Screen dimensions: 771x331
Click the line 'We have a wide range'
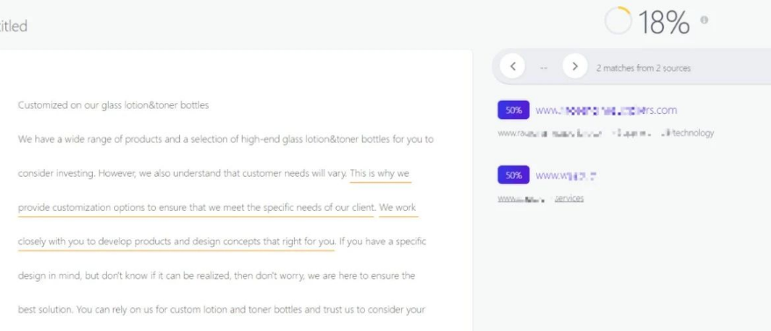tap(225, 139)
